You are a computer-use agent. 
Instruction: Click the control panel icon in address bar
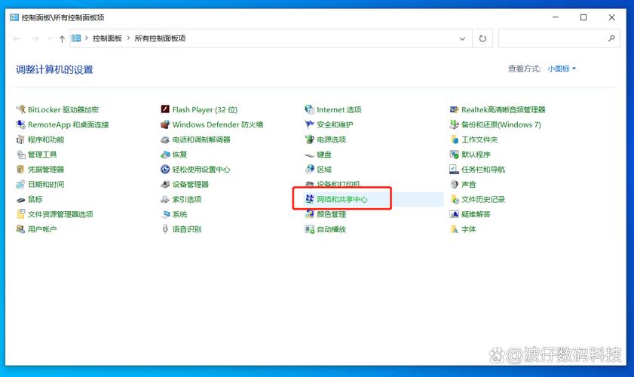coord(76,38)
